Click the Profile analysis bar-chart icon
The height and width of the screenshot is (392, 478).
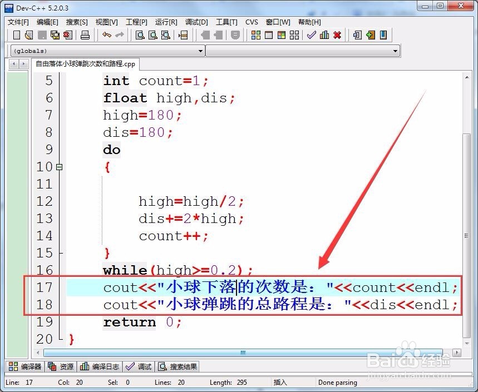point(324,35)
